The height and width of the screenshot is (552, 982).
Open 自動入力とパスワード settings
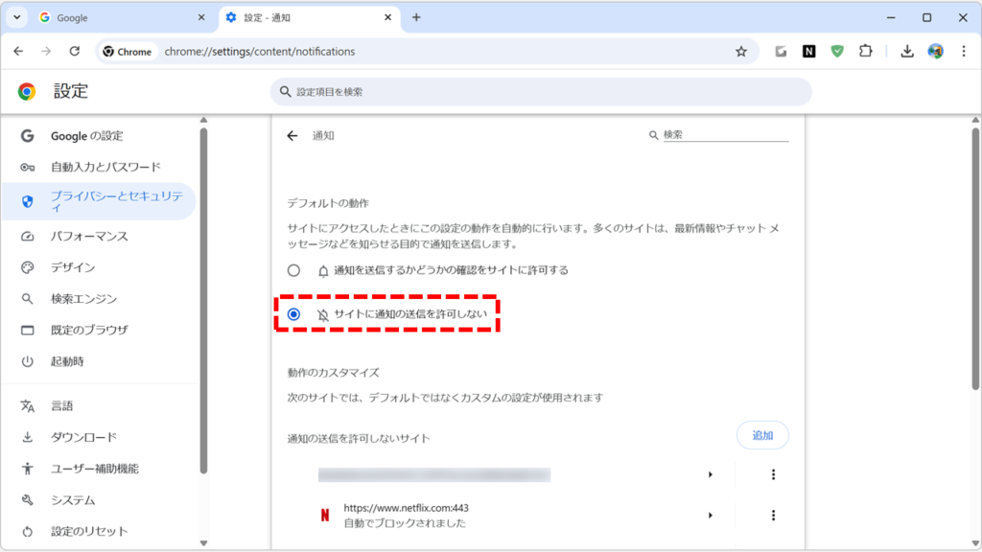tap(99, 167)
